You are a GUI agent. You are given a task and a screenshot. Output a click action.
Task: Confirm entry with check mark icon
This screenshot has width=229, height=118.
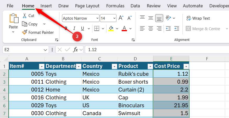click(68, 50)
